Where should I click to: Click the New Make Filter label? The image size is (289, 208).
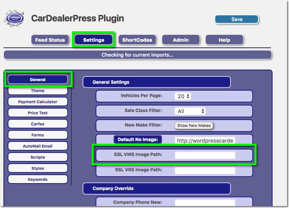143,125
